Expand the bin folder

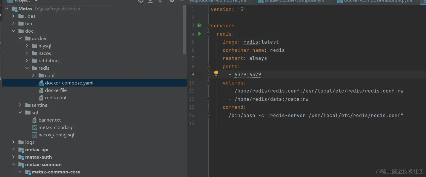coord(13,24)
